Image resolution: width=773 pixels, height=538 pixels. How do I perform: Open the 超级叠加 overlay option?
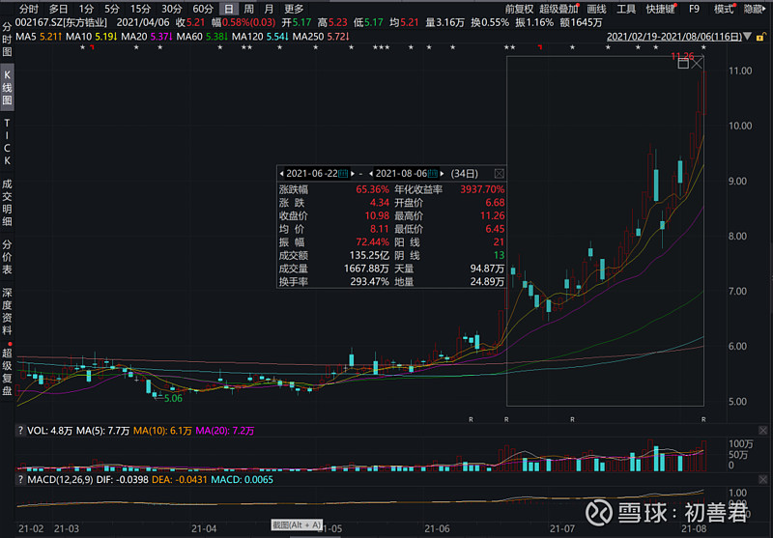pos(558,9)
